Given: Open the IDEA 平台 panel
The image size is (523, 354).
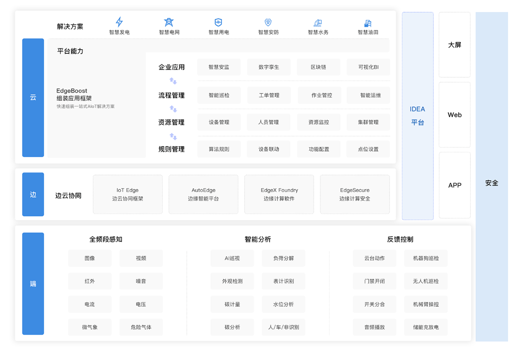Looking at the screenshot, I should [418, 116].
